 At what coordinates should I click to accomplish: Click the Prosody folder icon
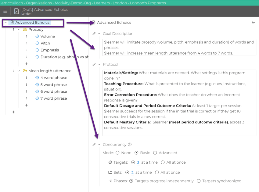pos(24,29)
